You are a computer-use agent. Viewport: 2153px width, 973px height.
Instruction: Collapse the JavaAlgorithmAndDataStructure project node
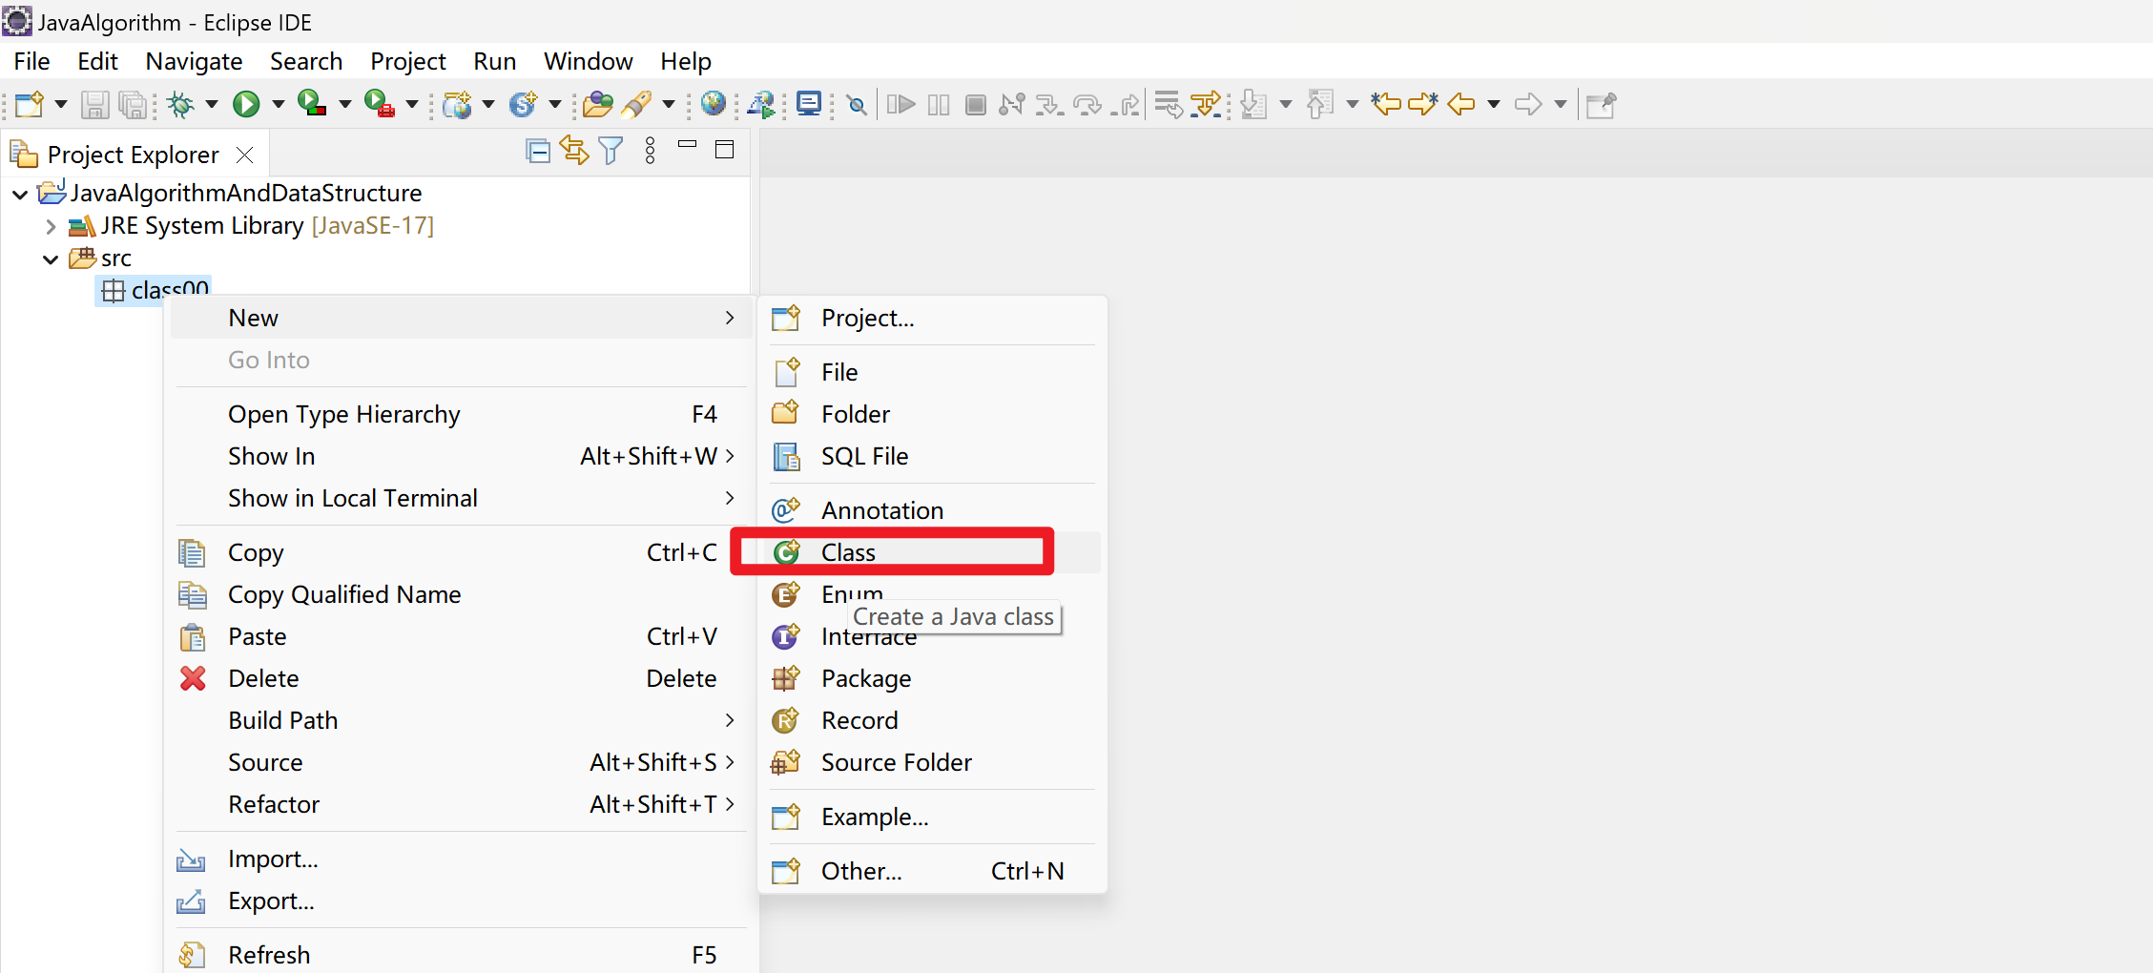20,195
